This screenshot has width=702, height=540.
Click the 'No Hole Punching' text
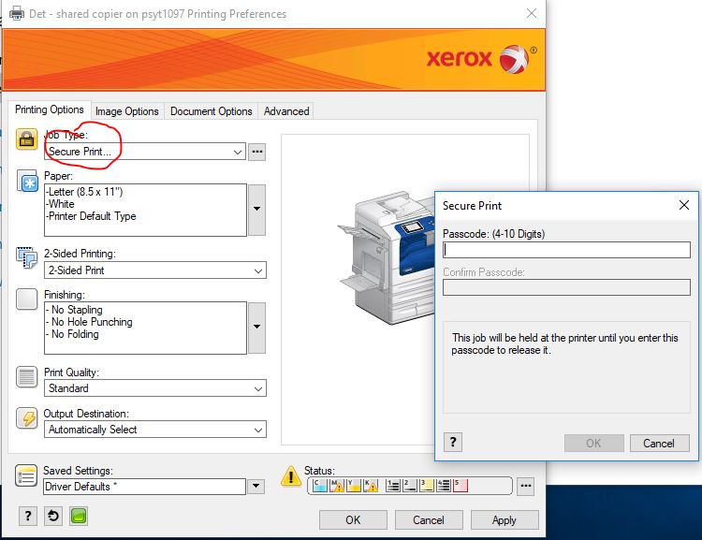pyautogui.click(x=92, y=322)
